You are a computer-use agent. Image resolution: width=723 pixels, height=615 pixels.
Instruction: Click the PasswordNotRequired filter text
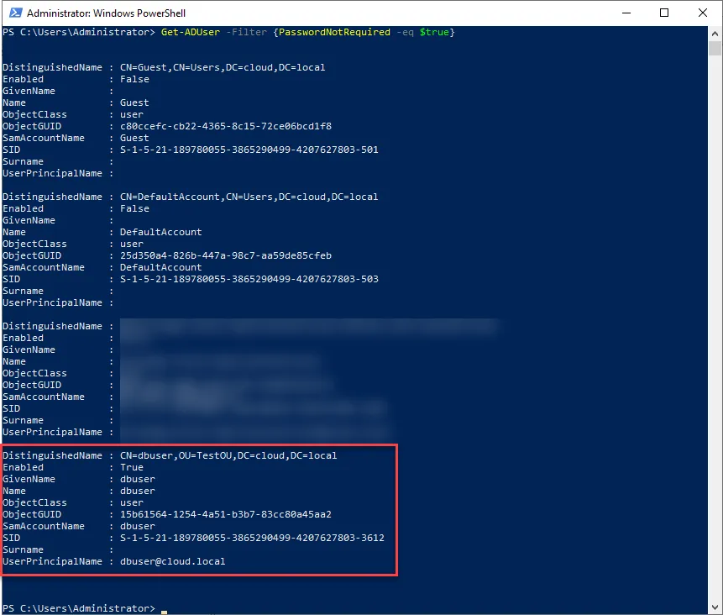[x=334, y=32]
